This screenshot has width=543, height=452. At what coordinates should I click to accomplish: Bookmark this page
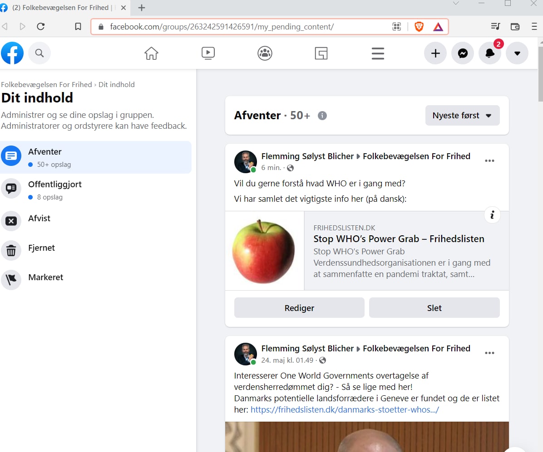[x=78, y=27]
